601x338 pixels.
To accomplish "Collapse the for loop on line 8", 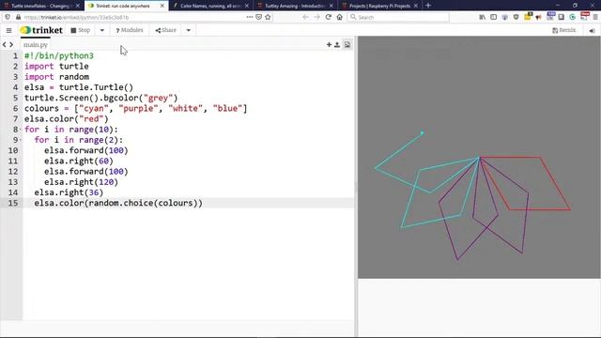I will 21,130.
